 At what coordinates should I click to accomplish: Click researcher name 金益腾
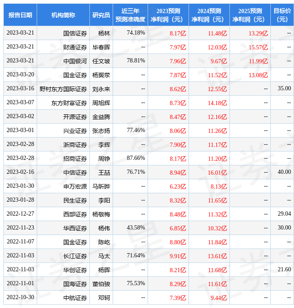101,117
